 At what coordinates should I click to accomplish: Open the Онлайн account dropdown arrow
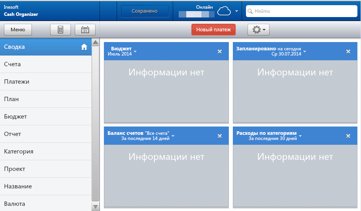pos(236,11)
